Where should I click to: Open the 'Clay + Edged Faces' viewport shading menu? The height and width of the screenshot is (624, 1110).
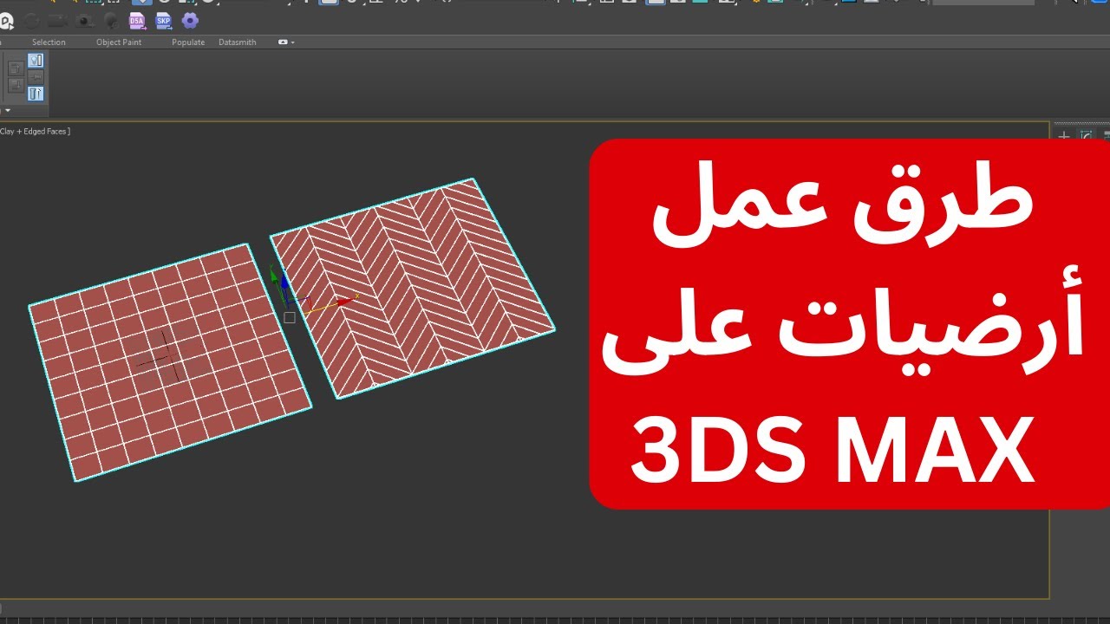click(x=36, y=131)
